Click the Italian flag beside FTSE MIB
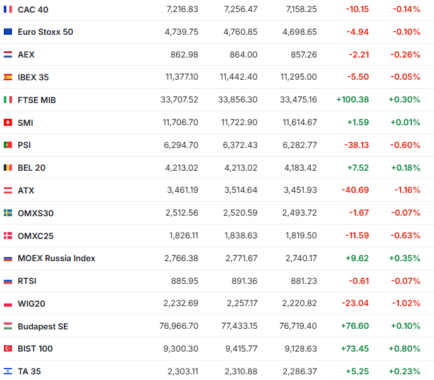Image resolution: width=434 pixels, height=380 pixels. (x=8, y=100)
